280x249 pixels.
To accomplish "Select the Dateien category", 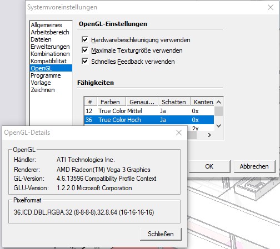I will (41, 39).
